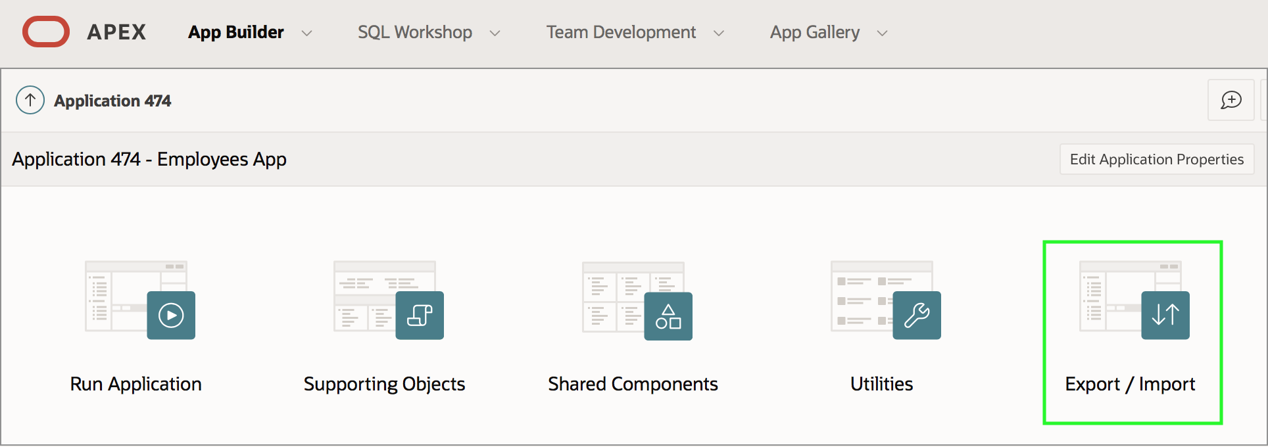The width and height of the screenshot is (1268, 447).
Task: Open the App Builder menu
Action: point(236,32)
